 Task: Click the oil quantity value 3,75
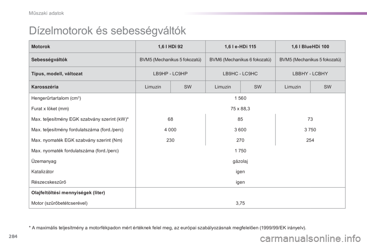coord(240,203)
